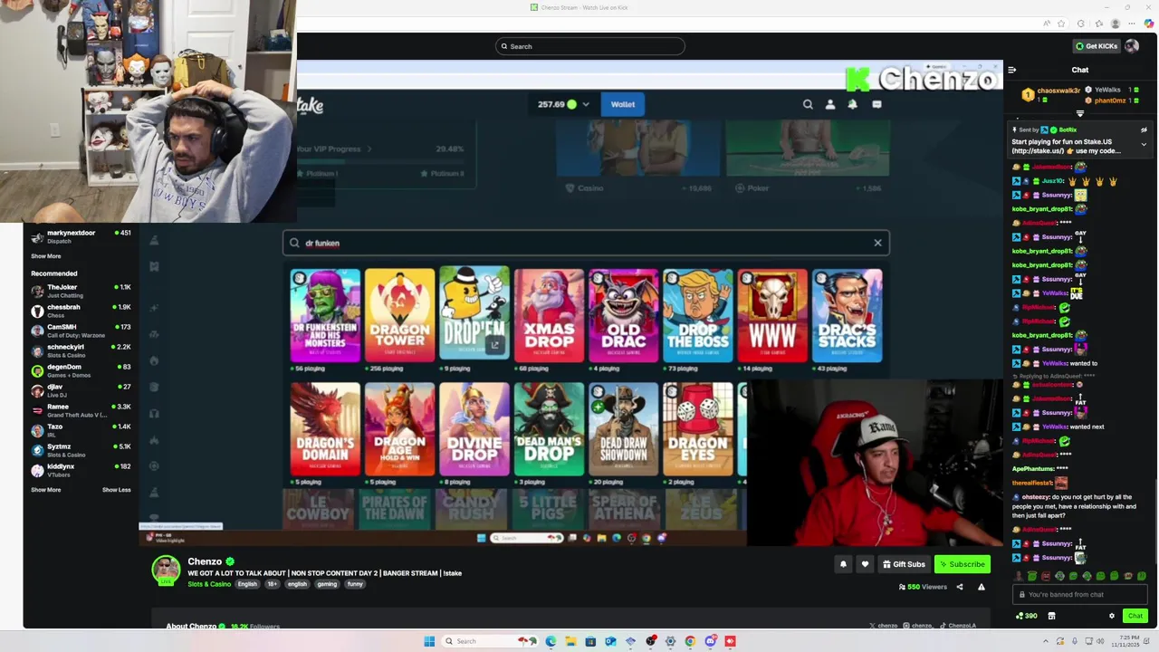
Task: Open the Old Drac game tile
Action: click(624, 314)
